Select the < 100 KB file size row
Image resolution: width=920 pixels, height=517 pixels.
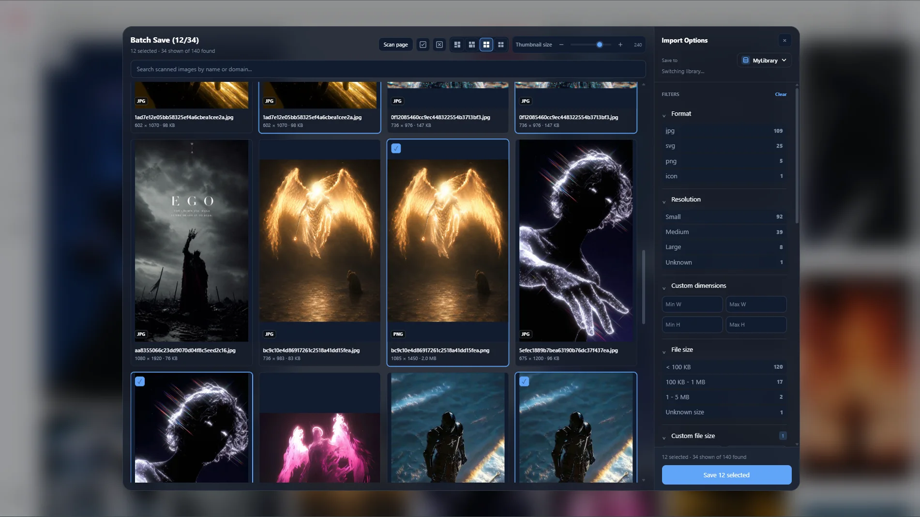coord(724,367)
